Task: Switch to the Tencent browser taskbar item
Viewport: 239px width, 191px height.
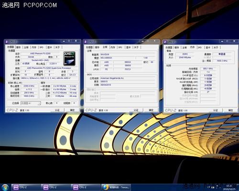Action: (116, 187)
